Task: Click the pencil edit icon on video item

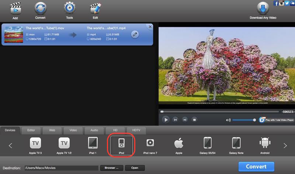Action: click(x=135, y=35)
